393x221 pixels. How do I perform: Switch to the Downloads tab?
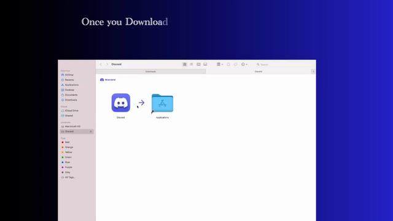tap(150, 71)
